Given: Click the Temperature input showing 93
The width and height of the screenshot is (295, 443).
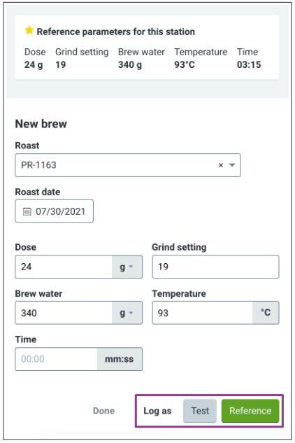Looking at the screenshot, I should click(x=203, y=313).
